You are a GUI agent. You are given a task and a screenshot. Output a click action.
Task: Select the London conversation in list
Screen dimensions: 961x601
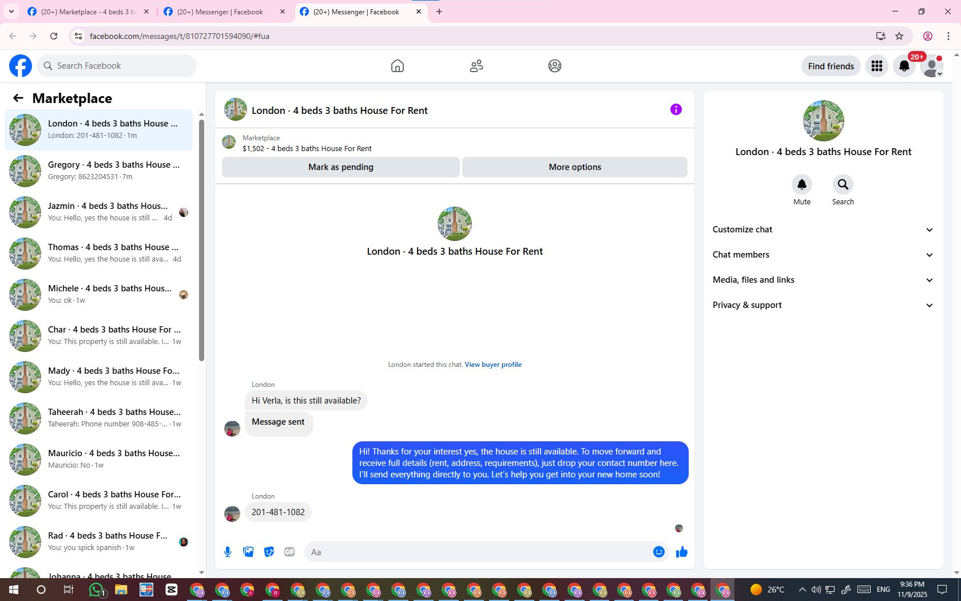pyautogui.click(x=99, y=129)
